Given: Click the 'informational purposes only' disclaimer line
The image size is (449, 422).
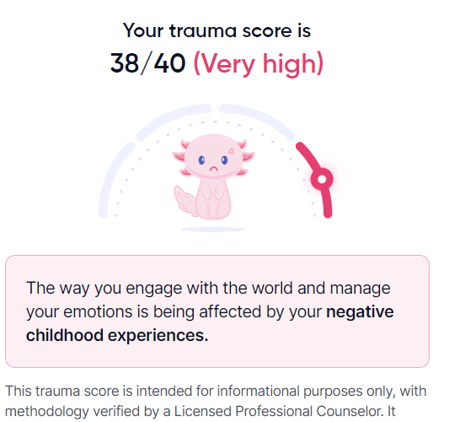Looking at the screenshot, I should [216, 391].
